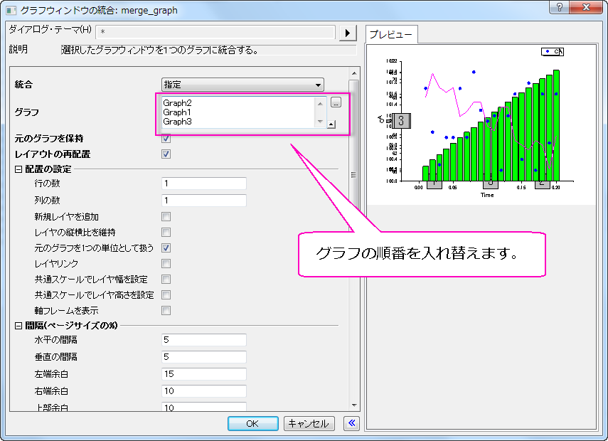Screen dimensions: 608x441
Task: Click the 行の数 input field
Action: pos(204,184)
